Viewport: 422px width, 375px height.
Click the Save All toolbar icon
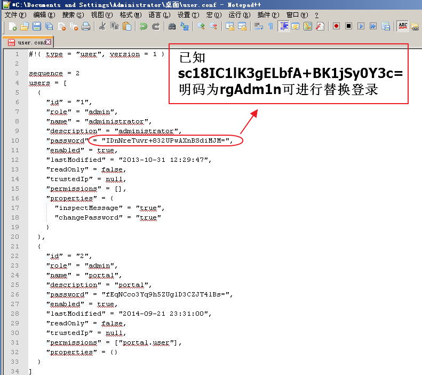49,26
